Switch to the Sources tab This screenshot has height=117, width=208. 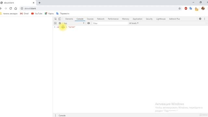(90, 19)
